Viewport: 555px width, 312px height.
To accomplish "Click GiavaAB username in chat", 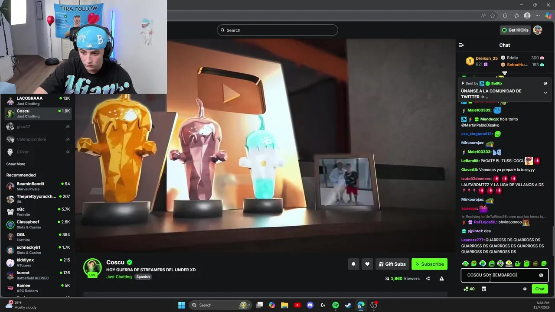I will pyautogui.click(x=469, y=170).
